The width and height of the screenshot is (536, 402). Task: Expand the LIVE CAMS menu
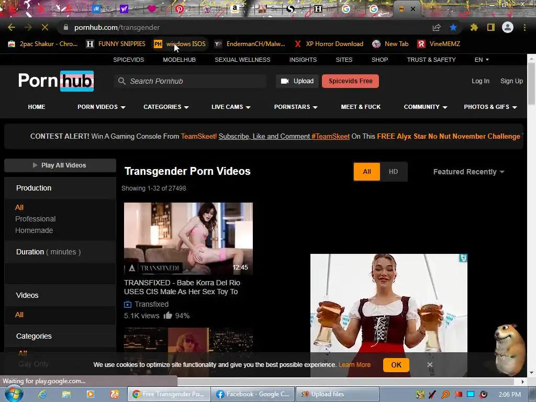[x=231, y=107]
